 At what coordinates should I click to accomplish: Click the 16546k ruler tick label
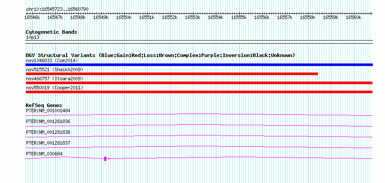(x=32, y=17)
